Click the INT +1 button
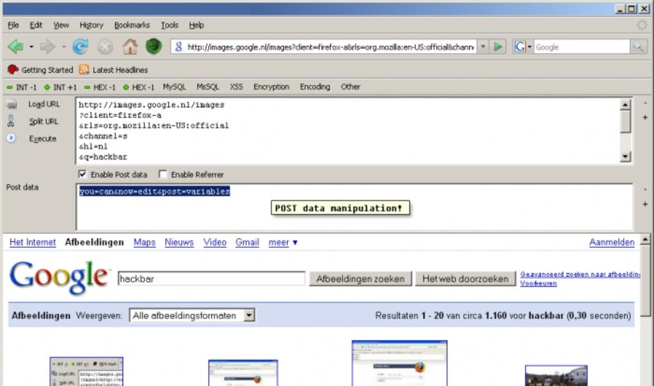The image size is (654, 386). click(60, 87)
